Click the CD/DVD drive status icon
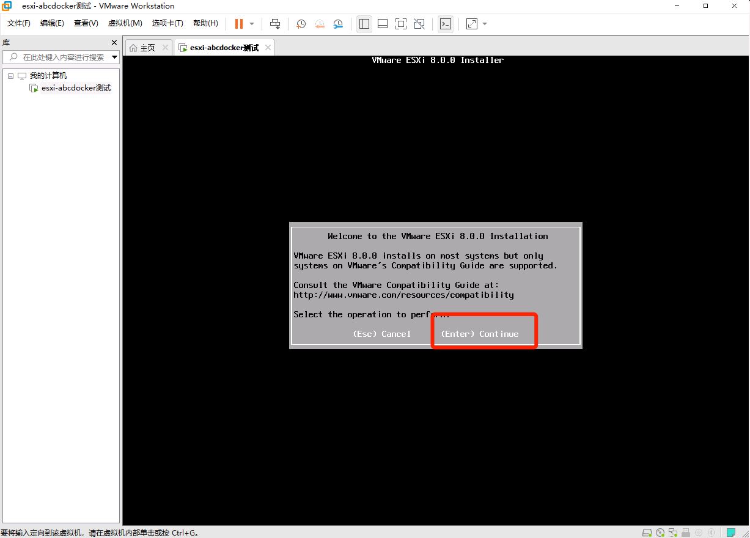This screenshot has width=750, height=538. tap(660, 532)
